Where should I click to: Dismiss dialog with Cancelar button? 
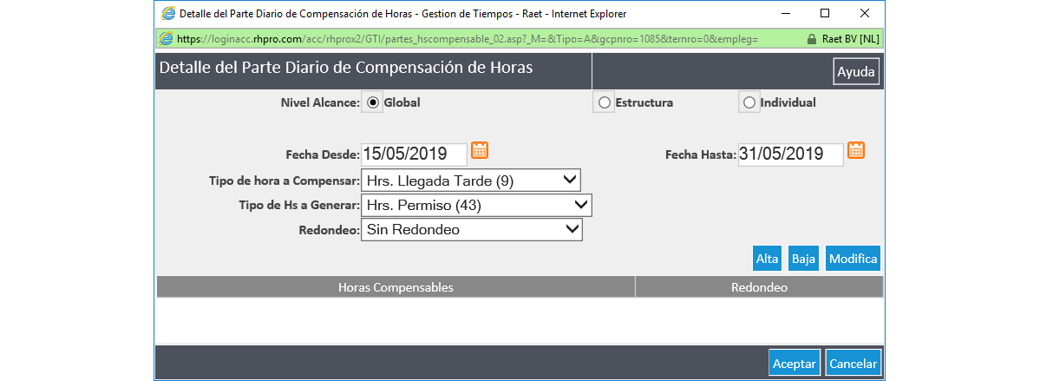[854, 364]
